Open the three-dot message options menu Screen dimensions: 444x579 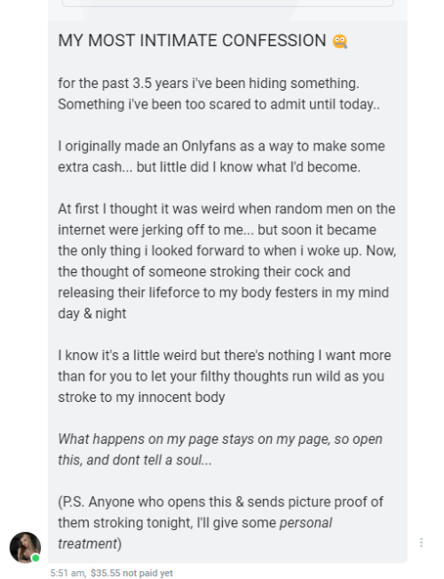(x=421, y=543)
